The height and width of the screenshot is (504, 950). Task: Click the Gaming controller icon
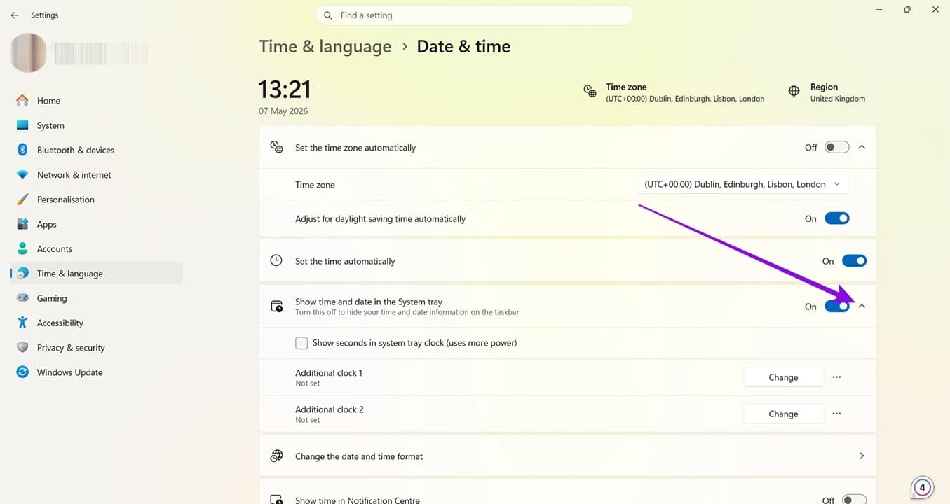click(x=22, y=298)
